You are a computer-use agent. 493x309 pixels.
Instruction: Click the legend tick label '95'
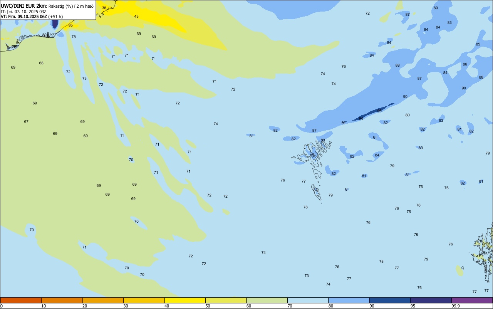[413, 306]
